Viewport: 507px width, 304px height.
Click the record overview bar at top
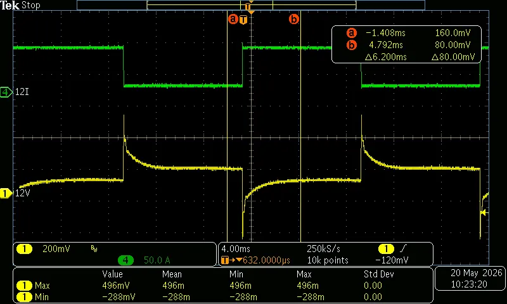coord(251,5)
